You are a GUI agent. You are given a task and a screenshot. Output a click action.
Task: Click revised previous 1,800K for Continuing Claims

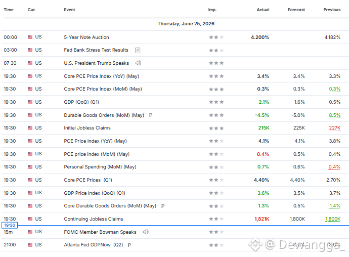coord(333,219)
